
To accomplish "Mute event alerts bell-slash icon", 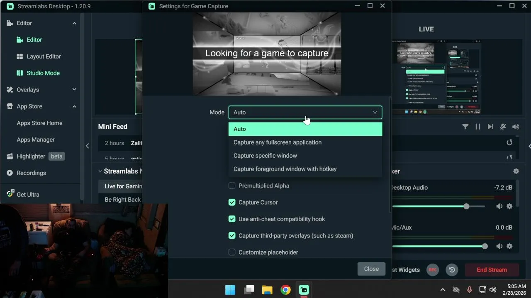I will click(503, 127).
